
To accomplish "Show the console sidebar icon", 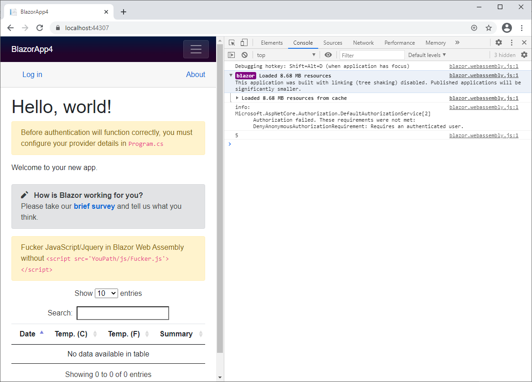I will click(232, 55).
